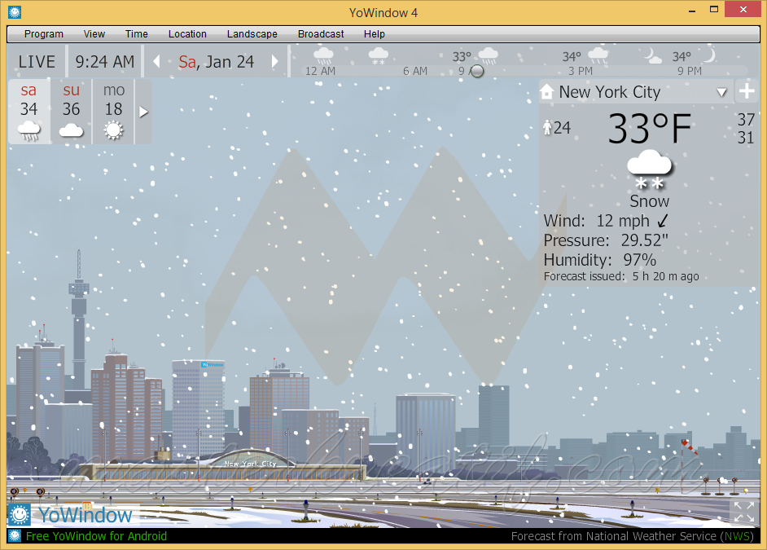
Task: Click the New York City airport building sign
Action: 250,464
